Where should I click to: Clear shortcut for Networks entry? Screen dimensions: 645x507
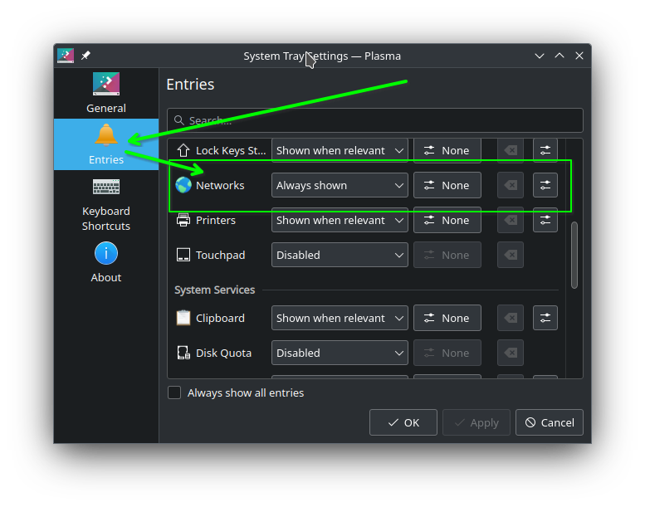point(511,185)
